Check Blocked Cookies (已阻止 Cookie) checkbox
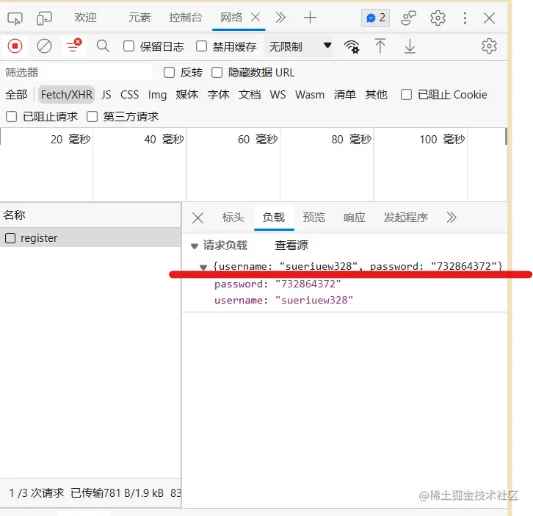Image resolution: width=533 pixels, height=516 pixels. coord(406,95)
